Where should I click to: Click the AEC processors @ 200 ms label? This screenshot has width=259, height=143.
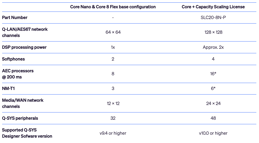tap(18, 74)
